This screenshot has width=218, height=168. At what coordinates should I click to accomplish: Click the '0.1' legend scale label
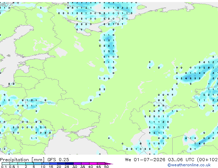[x=4, y=167]
